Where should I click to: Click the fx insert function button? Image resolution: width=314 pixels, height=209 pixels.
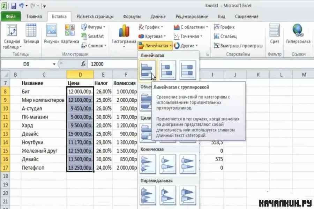tap(83, 64)
